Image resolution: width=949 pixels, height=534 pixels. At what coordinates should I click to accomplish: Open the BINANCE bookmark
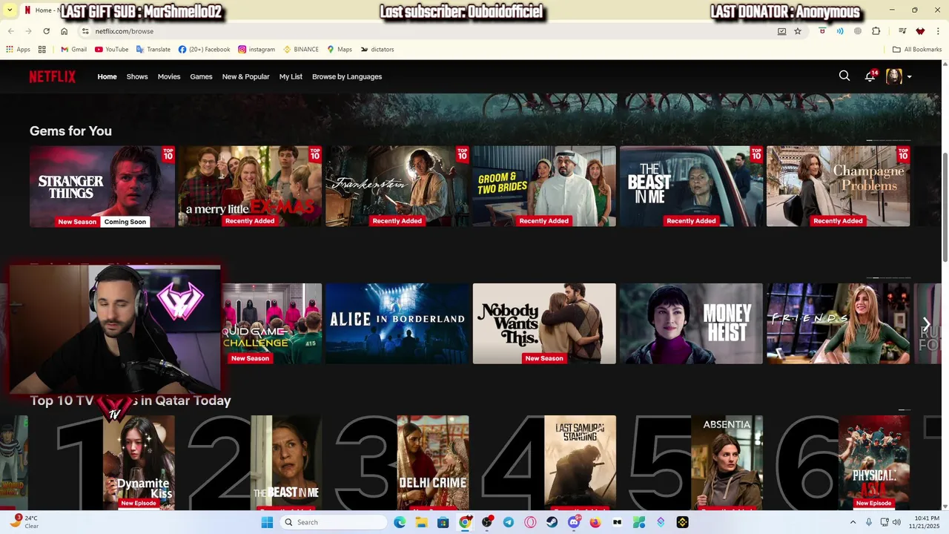pos(301,49)
